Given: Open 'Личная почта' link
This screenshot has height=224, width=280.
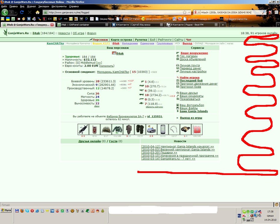Looking at the screenshot, I should [190, 65].
